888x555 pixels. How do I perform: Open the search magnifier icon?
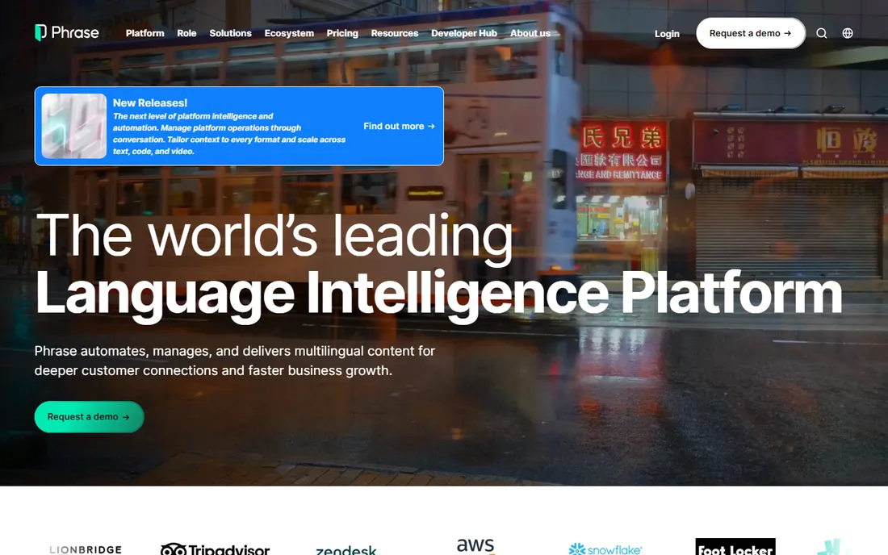(x=821, y=33)
